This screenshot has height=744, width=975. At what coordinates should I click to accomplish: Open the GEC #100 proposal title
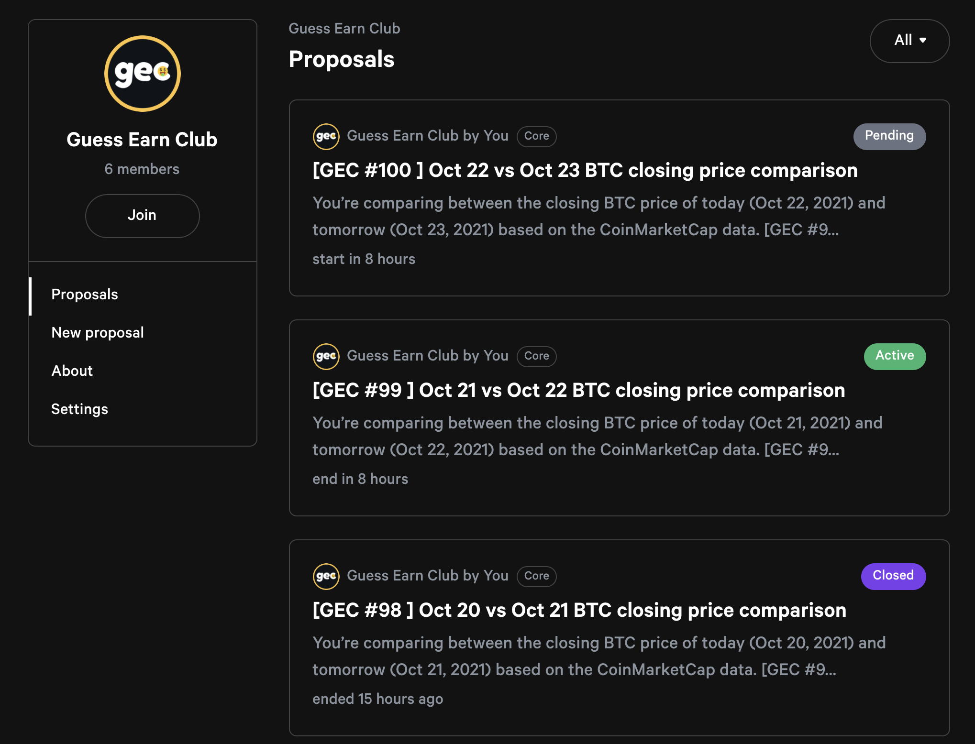pyautogui.click(x=585, y=170)
